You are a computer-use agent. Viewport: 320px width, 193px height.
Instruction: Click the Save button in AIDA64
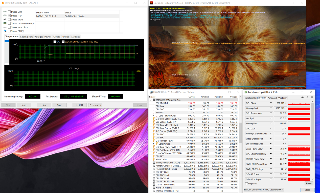[60, 105]
